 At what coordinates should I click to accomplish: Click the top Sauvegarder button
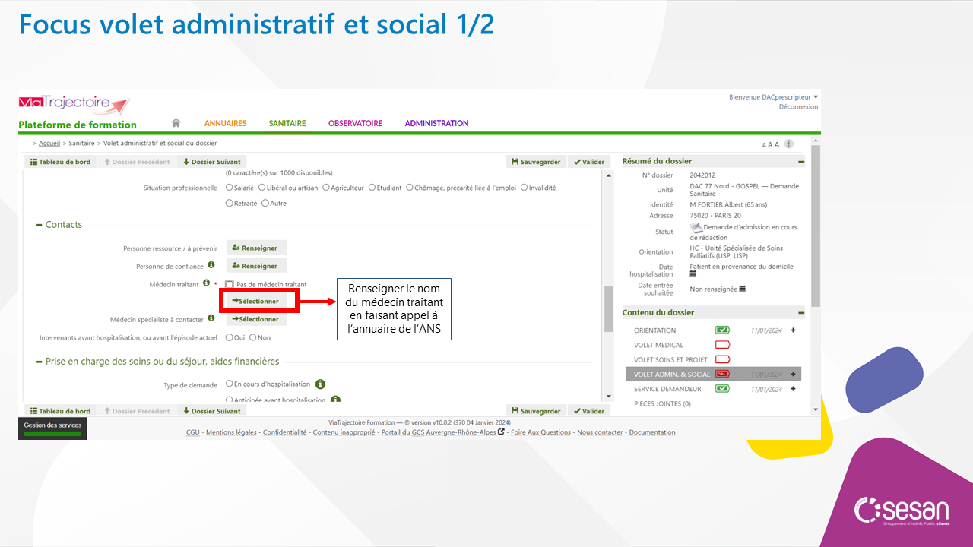(536, 162)
